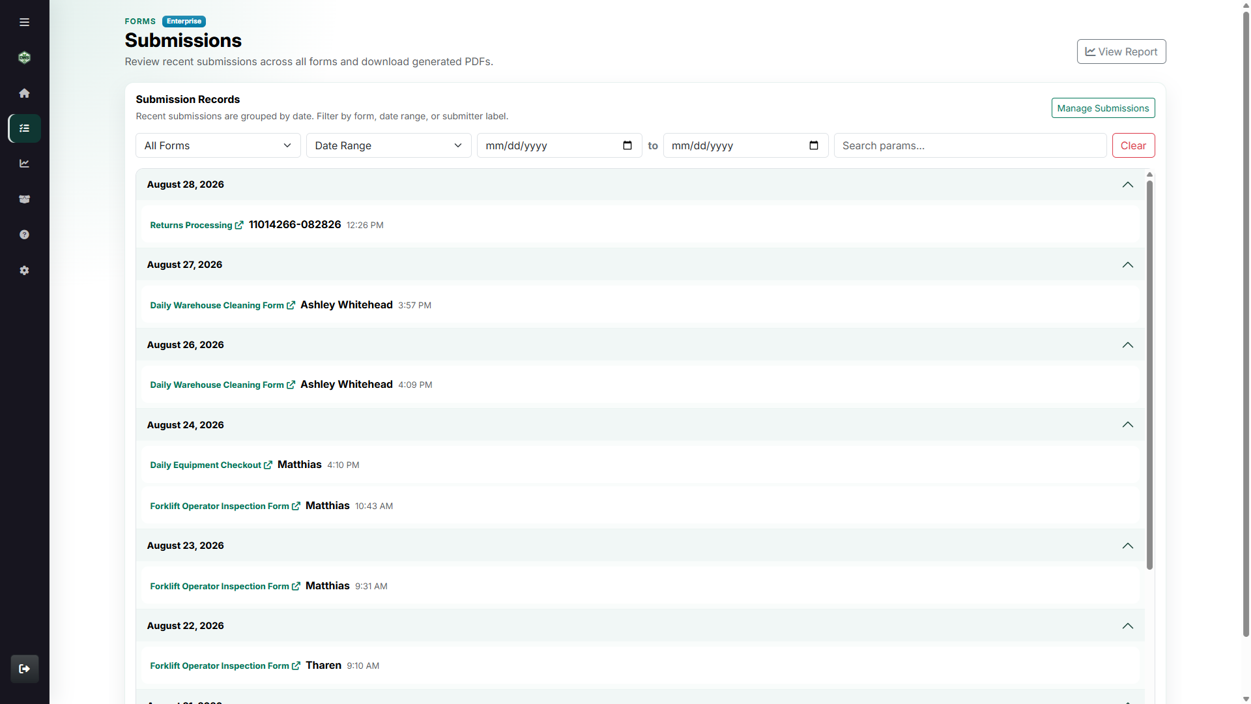Click the Enterprise badge
The image size is (1251, 704).
coord(184,22)
